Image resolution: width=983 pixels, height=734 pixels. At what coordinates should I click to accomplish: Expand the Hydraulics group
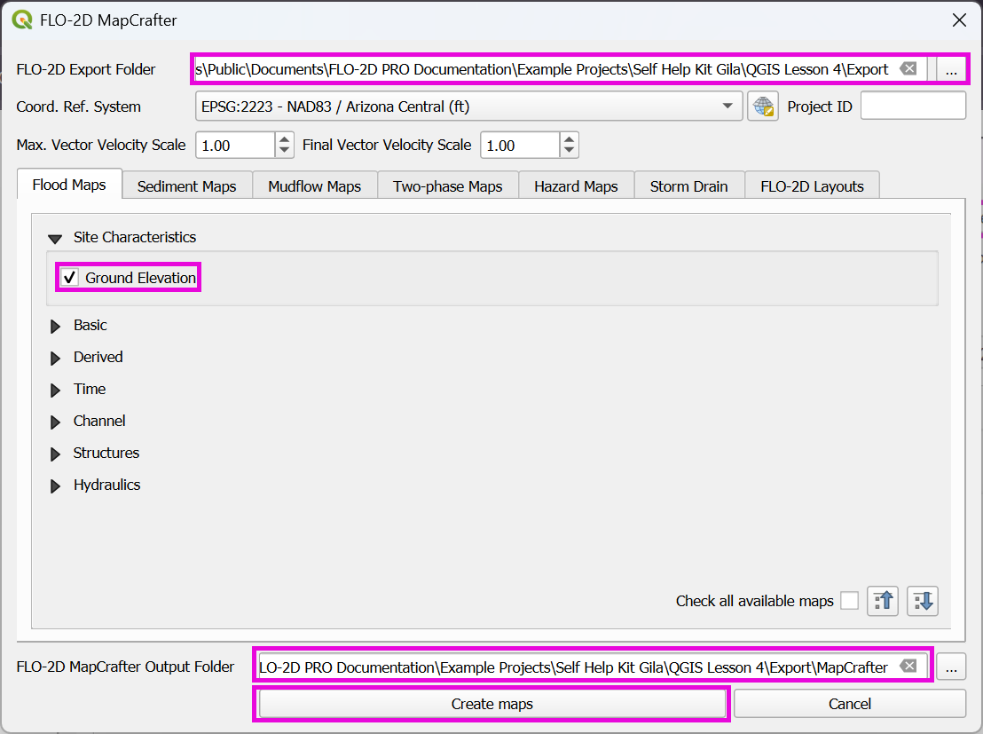55,485
